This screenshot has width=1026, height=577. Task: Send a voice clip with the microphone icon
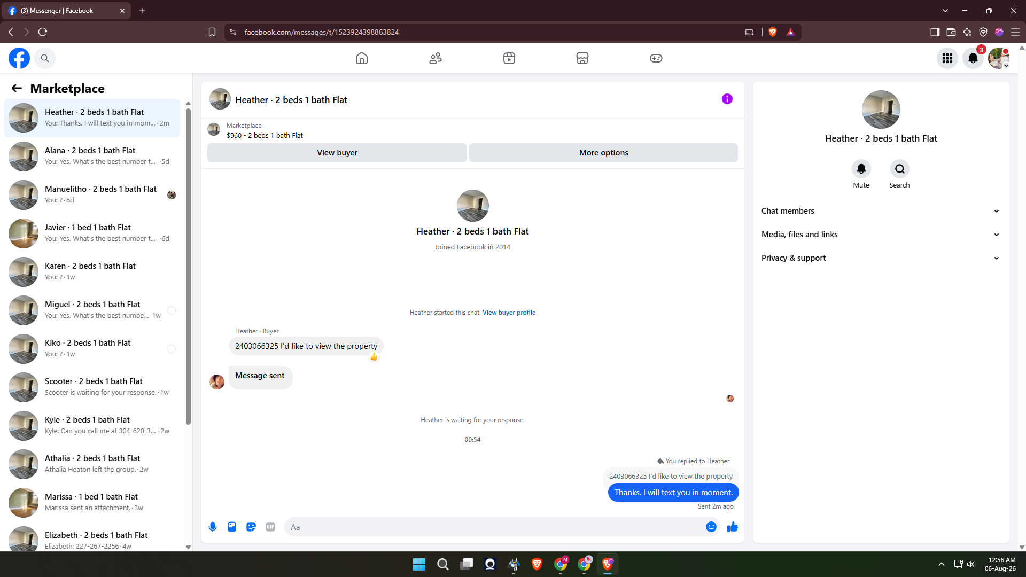[213, 527]
